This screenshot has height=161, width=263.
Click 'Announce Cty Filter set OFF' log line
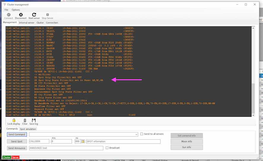point(53,89)
